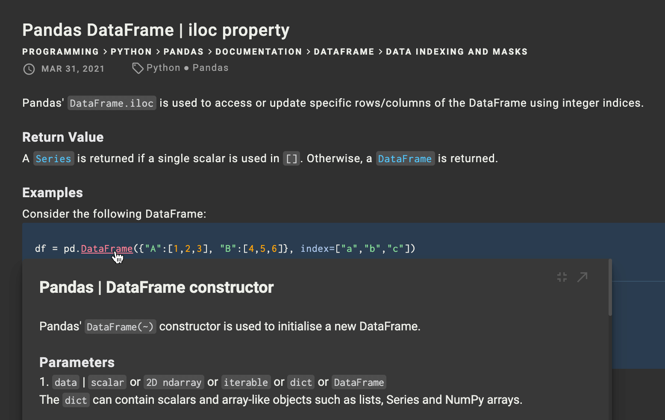Open DATA INDEXING AND MASKS breadcrumb
The width and height of the screenshot is (665, 420).
point(457,52)
